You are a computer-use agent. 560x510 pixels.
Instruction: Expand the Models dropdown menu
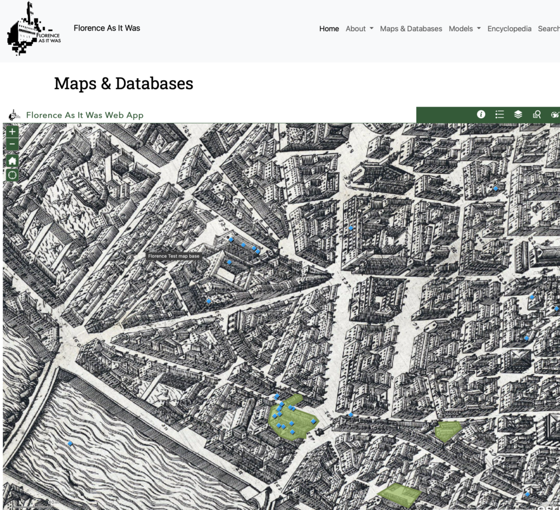[x=465, y=28]
